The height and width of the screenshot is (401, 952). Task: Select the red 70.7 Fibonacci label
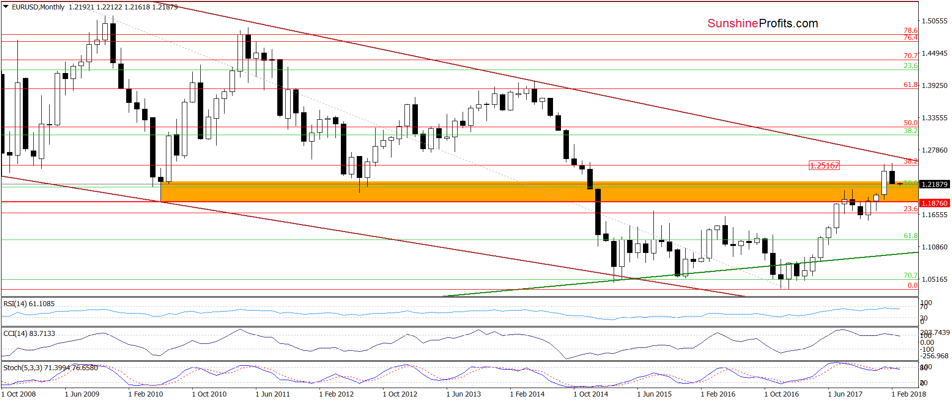[x=910, y=56]
